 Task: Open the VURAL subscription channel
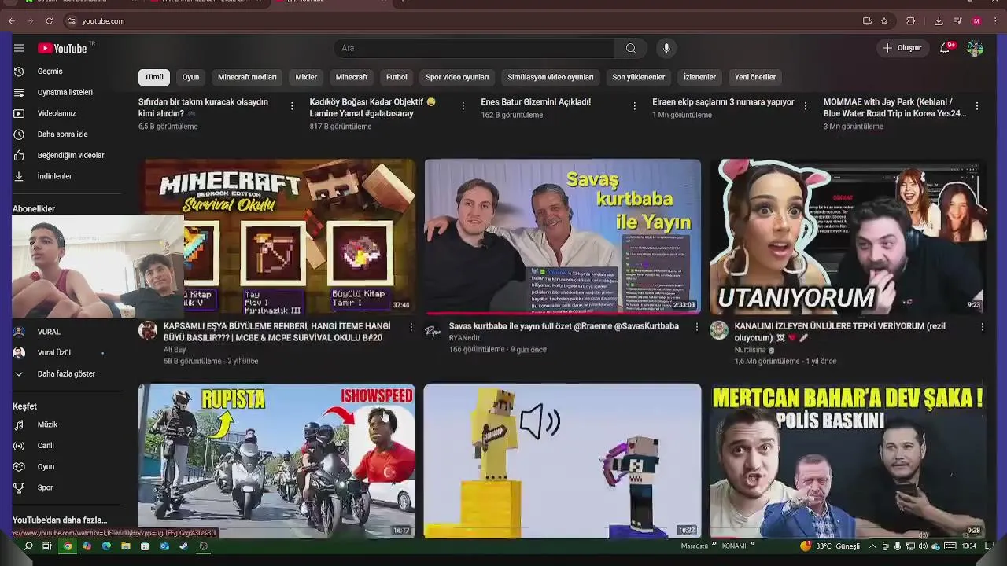[x=49, y=332]
